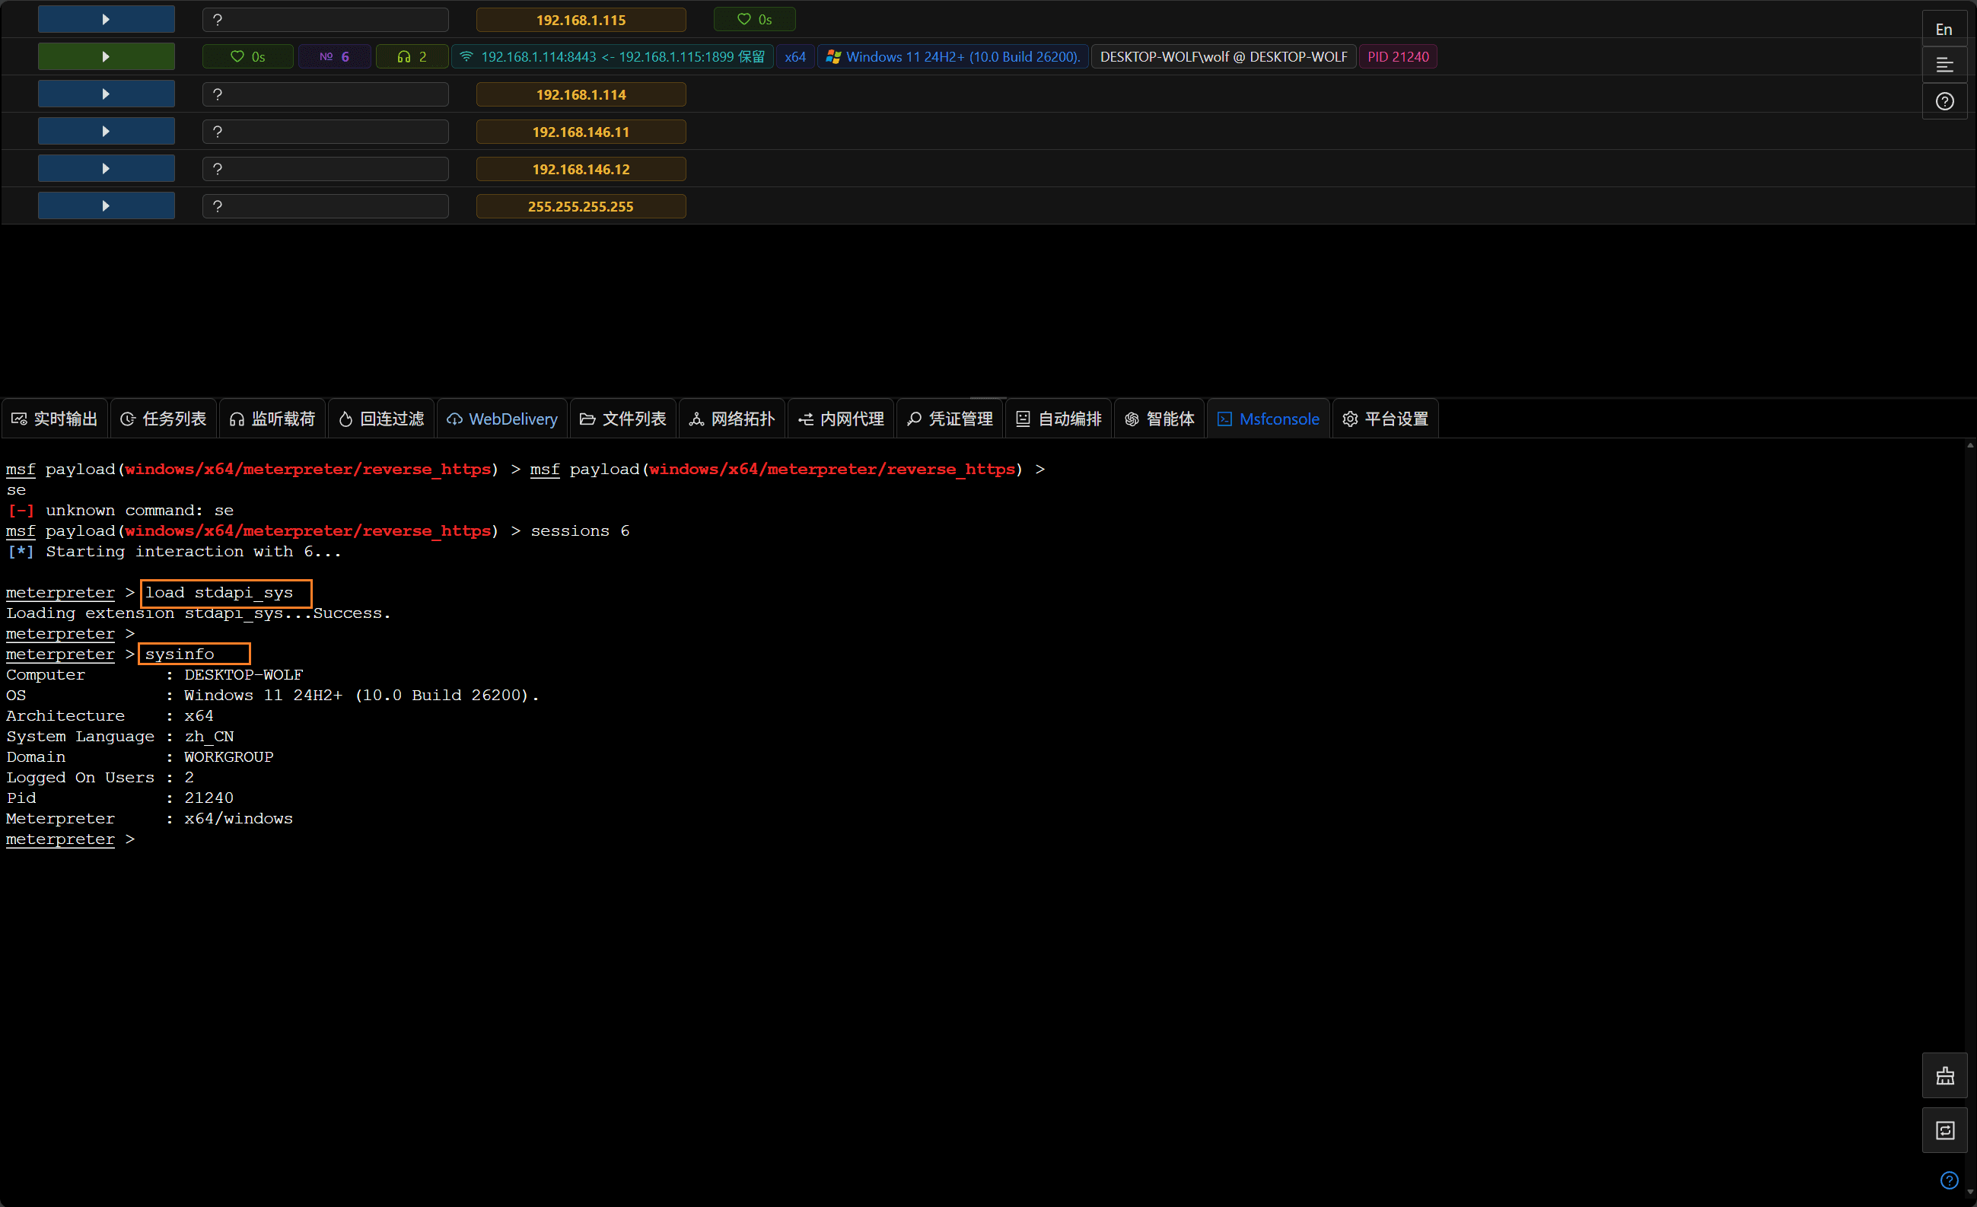Screen dimensions: 1977x1207
Task: Open the 智能体 tab
Action: click(1160, 419)
